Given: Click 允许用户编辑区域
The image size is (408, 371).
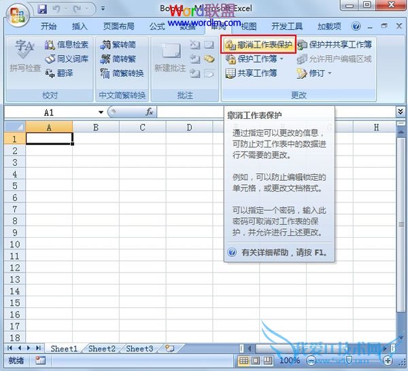Looking at the screenshot, I should [335, 59].
